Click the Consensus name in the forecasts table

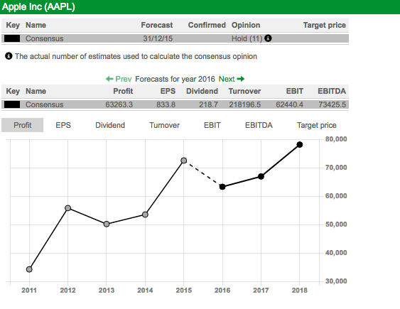[44, 104]
